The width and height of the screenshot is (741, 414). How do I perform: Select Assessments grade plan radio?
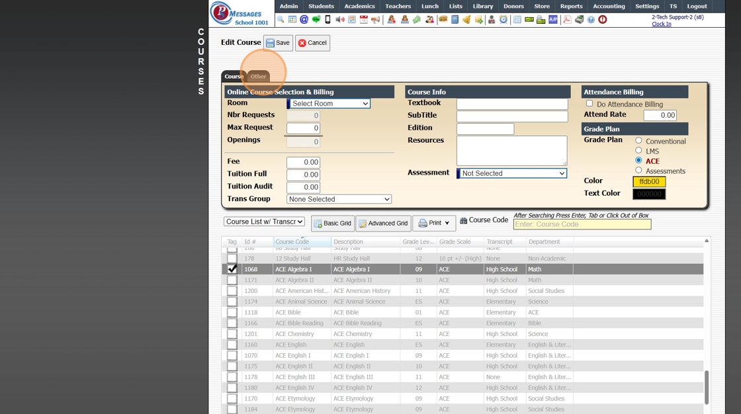pos(638,170)
